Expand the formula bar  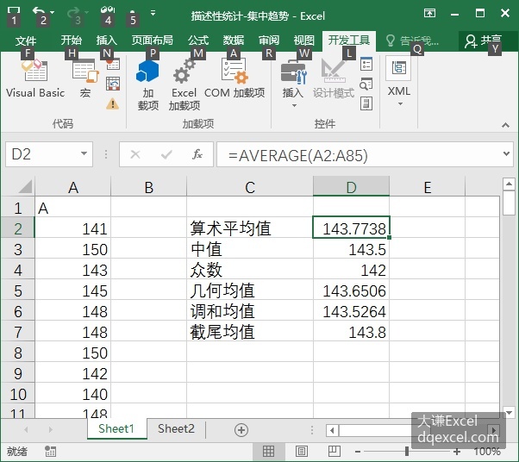(x=506, y=154)
